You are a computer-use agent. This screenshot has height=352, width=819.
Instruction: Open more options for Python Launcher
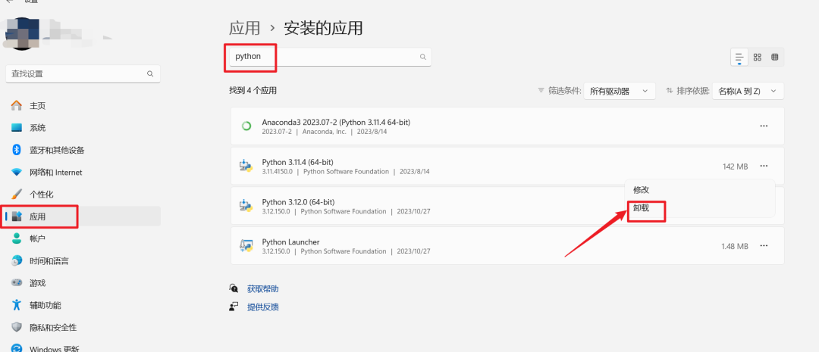tap(764, 245)
